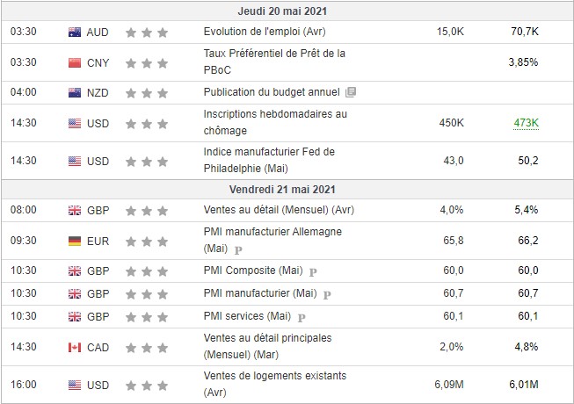
Task: Click the preliminary 'P' icon beside PMI Composite
Action: [312, 271]
